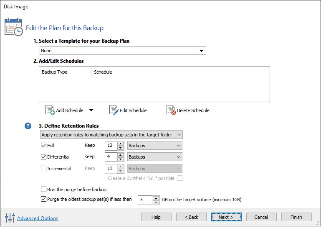
Task: Click the Edit Schedule pencil icon
Action: (114, 110)
